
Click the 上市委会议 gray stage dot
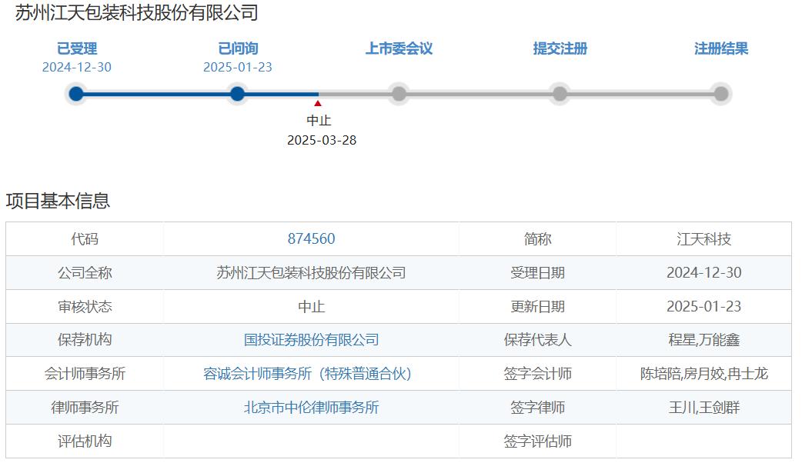coord(399,94)
